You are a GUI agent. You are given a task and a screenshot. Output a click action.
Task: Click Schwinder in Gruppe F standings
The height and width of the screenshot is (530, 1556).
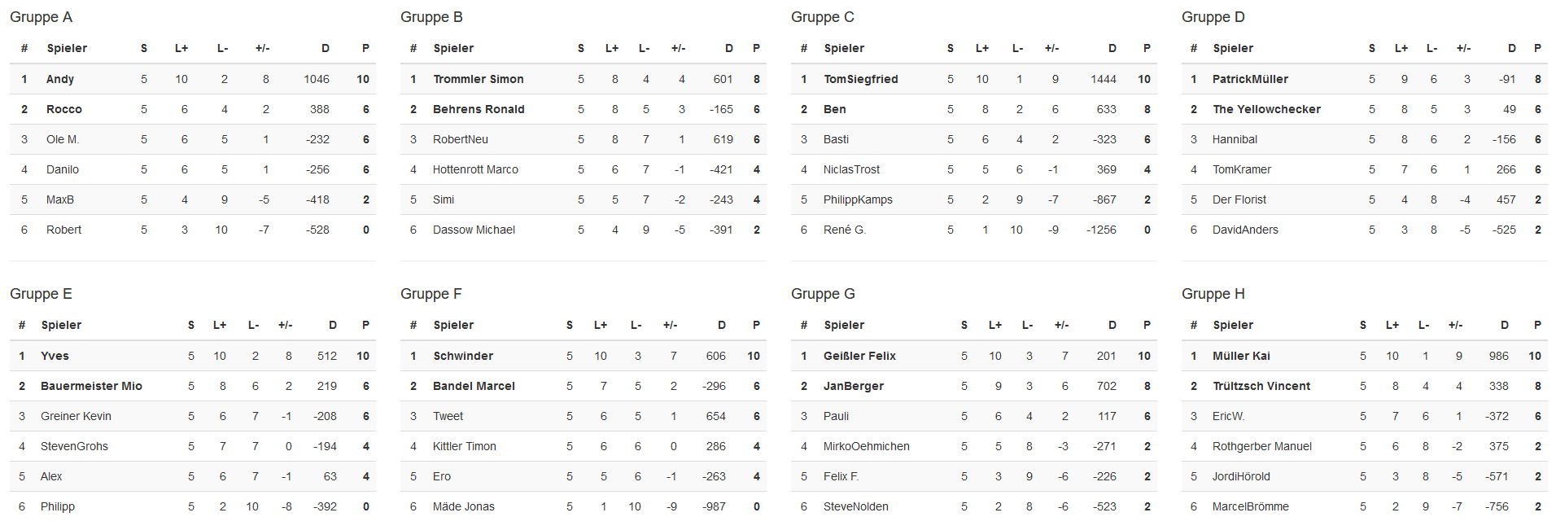point(463,356)
